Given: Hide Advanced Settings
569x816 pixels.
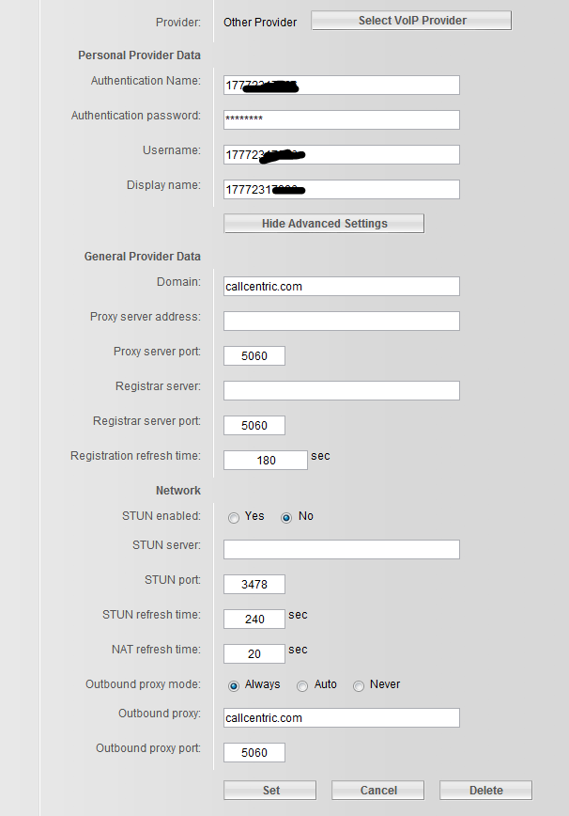Looking at the screenshot, I should [323, 223].
